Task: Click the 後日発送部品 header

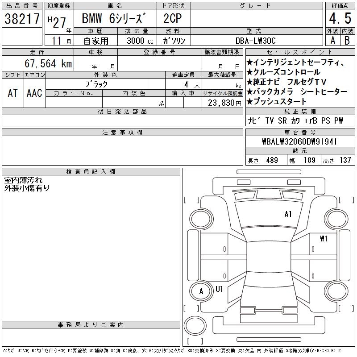Action: pyautogui.click(x=122, y=112)
